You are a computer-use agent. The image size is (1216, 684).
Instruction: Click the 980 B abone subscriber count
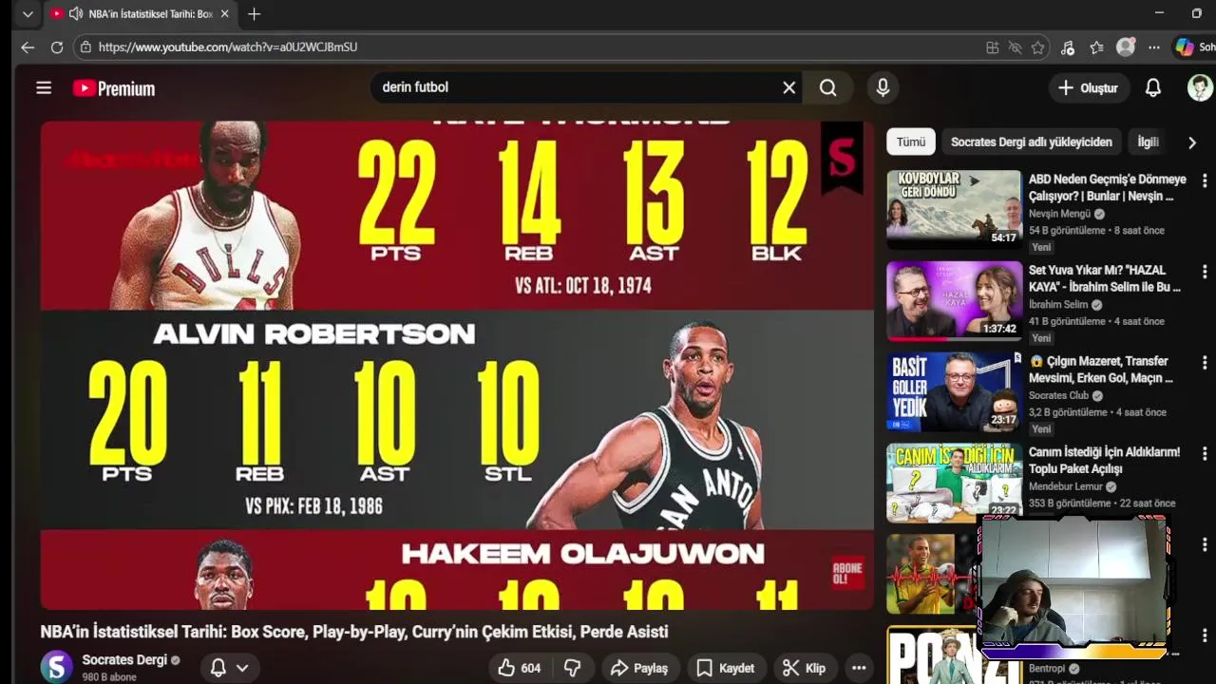[109, 677]
